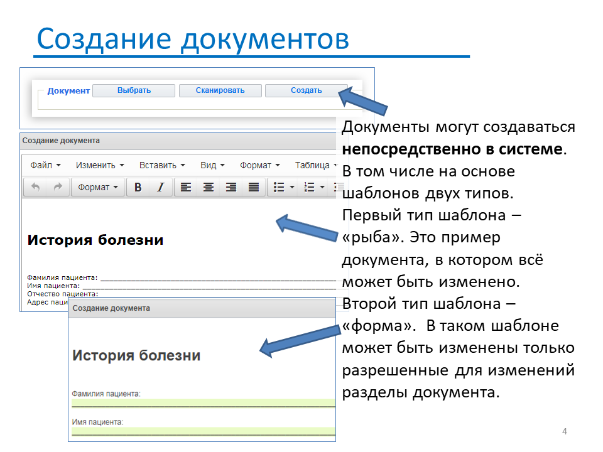Click the Имя пациента line in editor

pyautogui.click(x=182, y=286)
